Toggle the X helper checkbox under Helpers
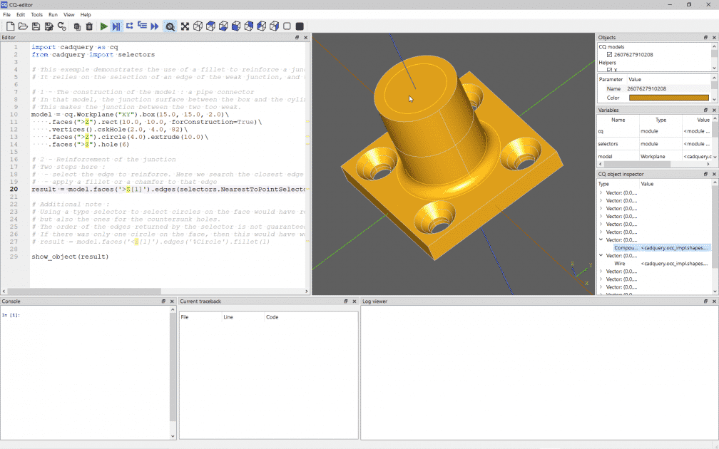The width and height of the screenshot is (719, 449). tap(609, 68)
